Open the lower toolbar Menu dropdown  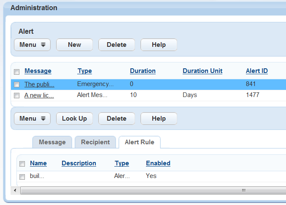32,119
